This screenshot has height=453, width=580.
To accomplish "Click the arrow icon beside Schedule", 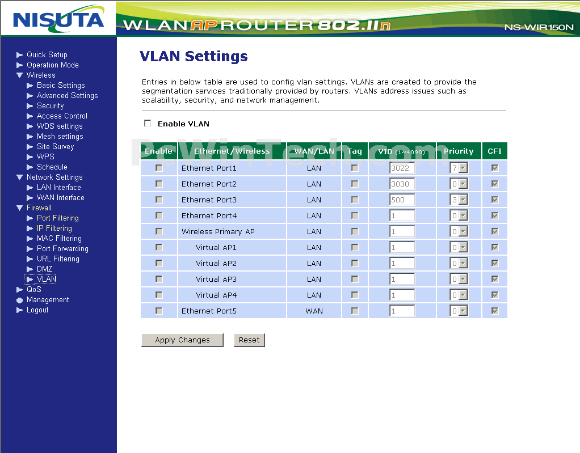I will 30,167.
